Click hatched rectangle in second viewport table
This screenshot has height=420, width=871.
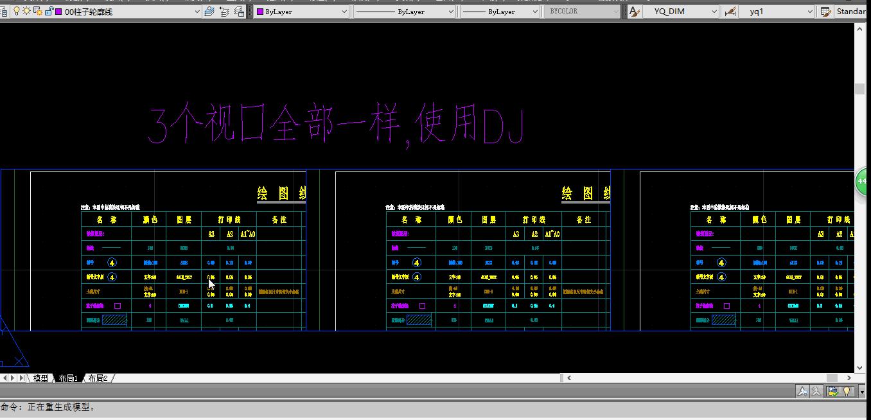[x=419, y=320]
